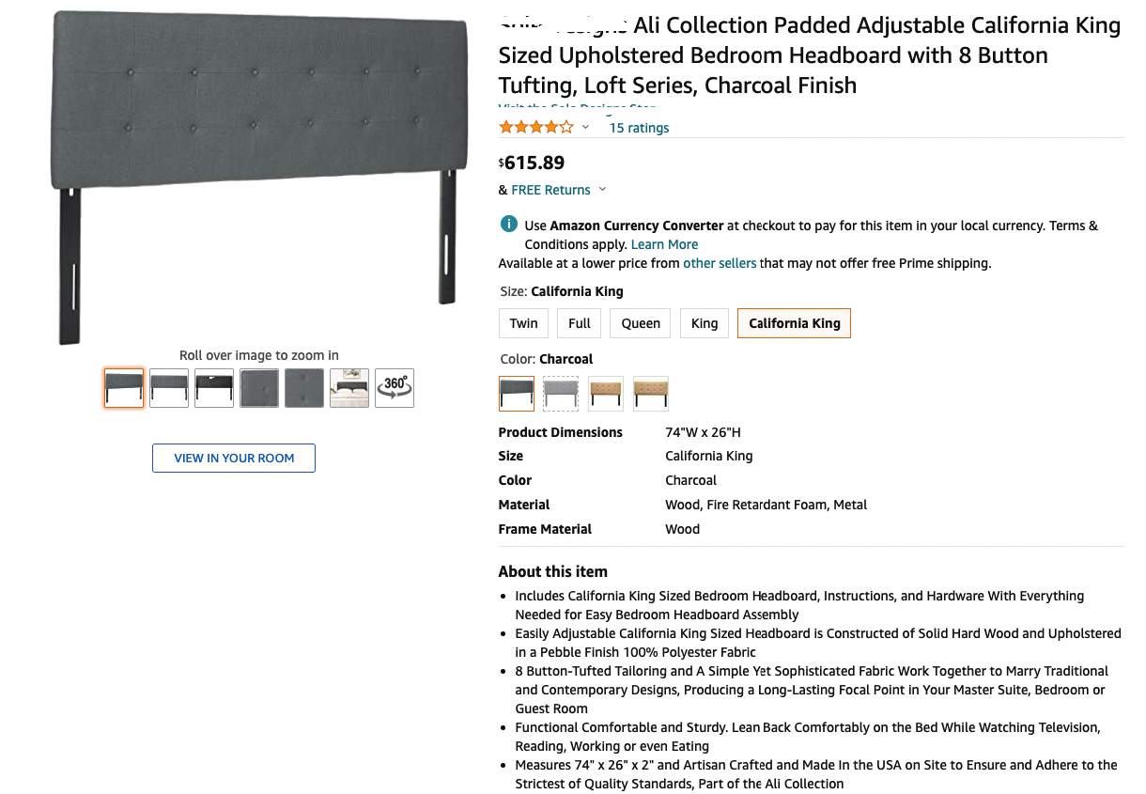Image resolution: width=1146 pixels, height=794 pixels.
Task: Select the California King size option
Action: [x=794, y=323]
